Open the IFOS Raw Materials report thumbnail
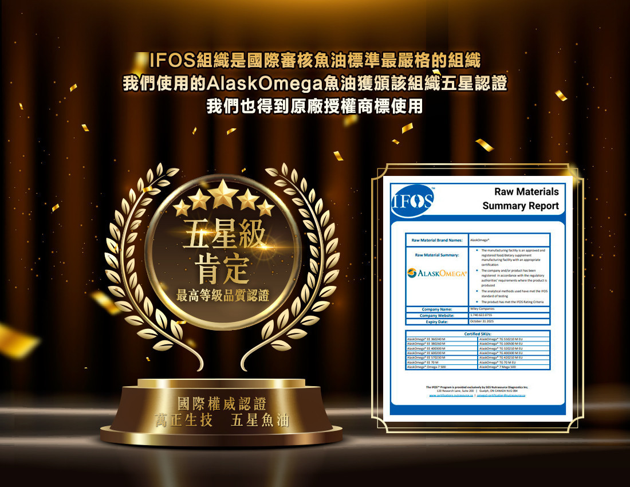The image size is (630, 487). [x=478, y=298]
